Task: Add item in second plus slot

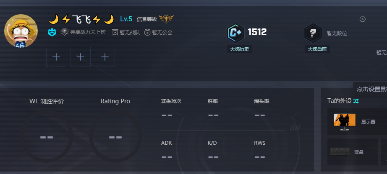Action: 81,57
